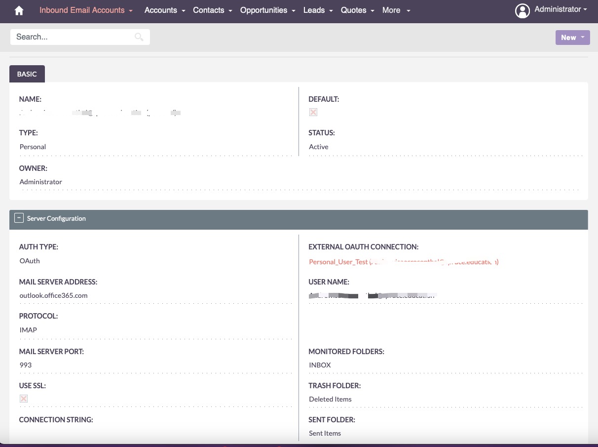Toggle the Use SSL checkbox
The image size is (598, 447).
(x=24, y=399)
